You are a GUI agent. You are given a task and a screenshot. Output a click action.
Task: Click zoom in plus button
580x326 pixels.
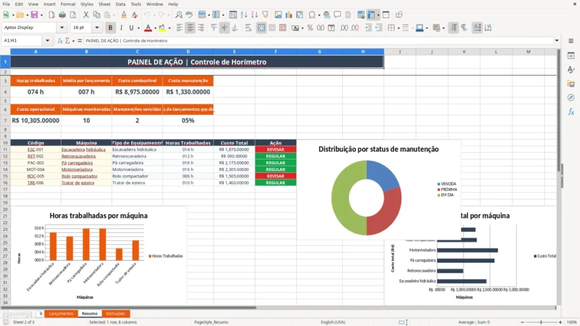pyautogui.click(x=560, y=322)
